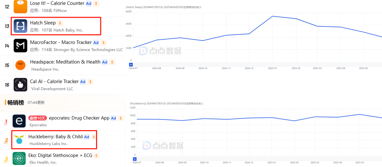The width and height of the screenshot is (382, 167).
Task: Click the orange Headspace app icon
Action: click(20, 65)
